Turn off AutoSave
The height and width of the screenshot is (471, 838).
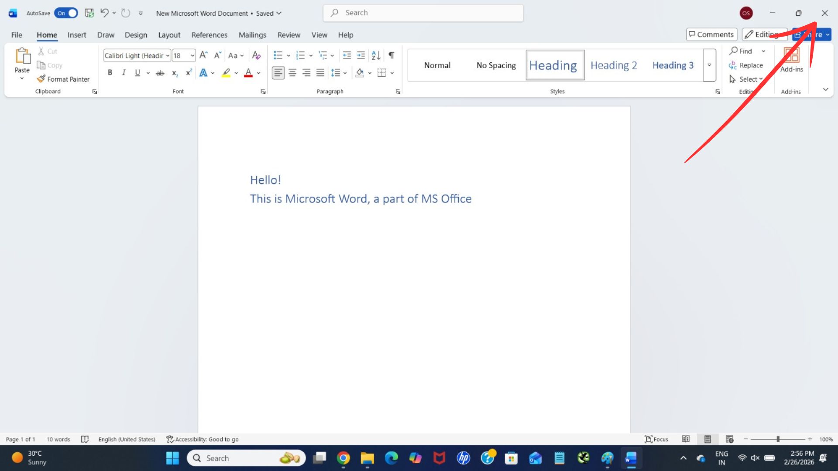[65, 13]
